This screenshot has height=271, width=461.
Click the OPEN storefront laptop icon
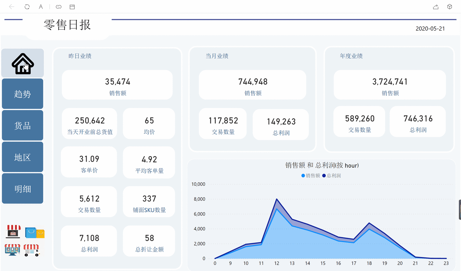(12, 232)
